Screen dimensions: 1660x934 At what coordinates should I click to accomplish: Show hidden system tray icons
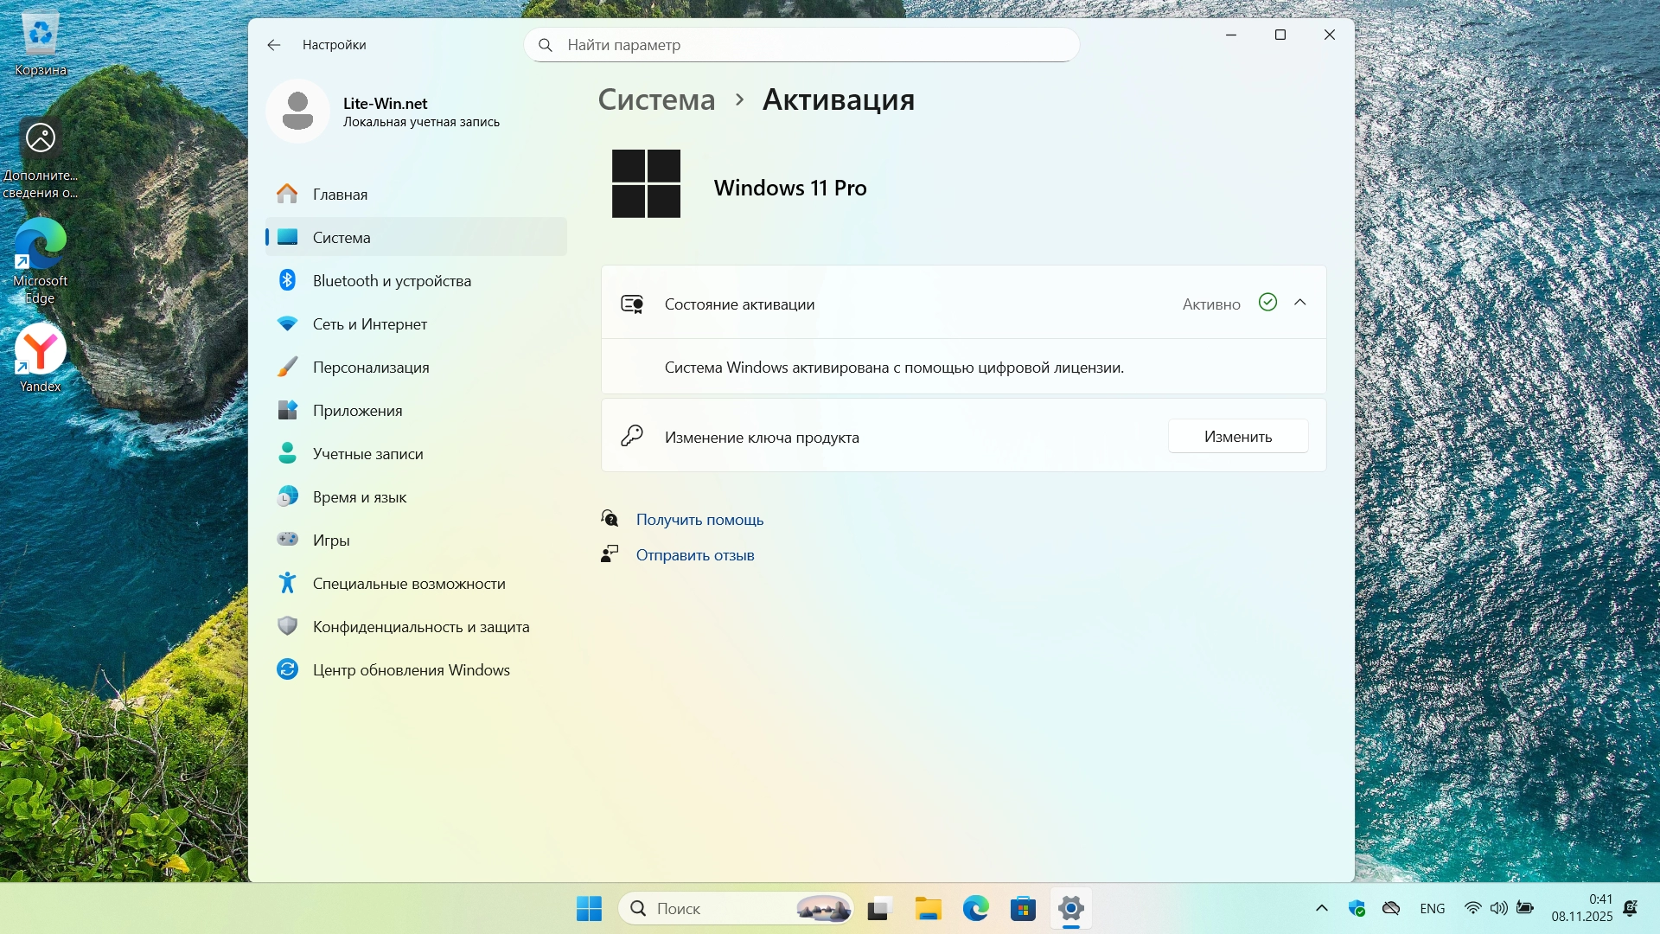(1321, 908)
